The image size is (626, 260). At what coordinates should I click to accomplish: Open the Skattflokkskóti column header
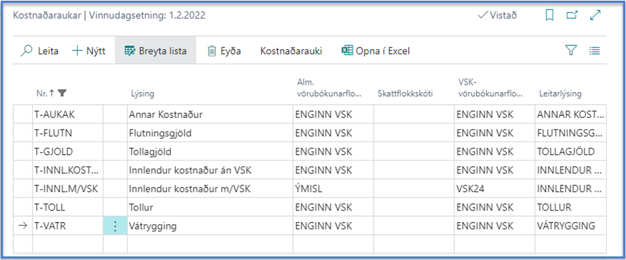point(406,94)
